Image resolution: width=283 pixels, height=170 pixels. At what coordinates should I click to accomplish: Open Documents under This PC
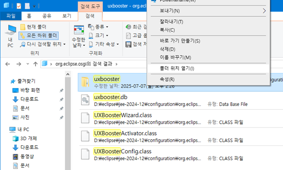(21, 165)
